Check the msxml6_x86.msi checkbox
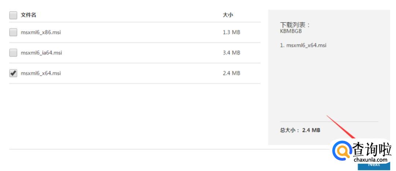 [13, 32]
